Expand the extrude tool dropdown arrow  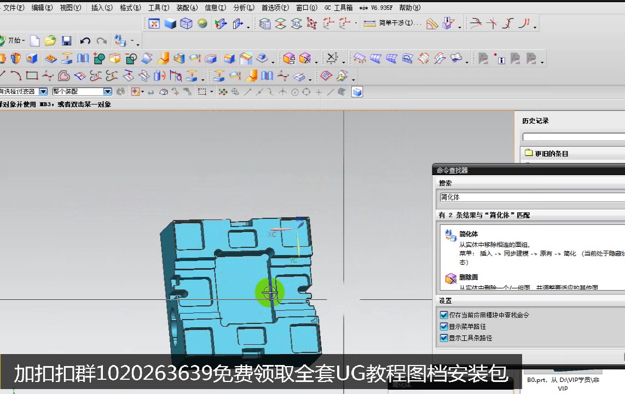tap(203, 79)
